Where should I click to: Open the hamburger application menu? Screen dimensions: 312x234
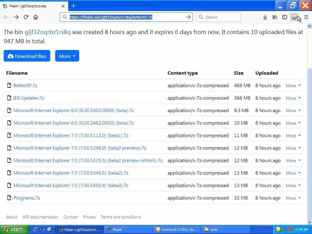click(306, 17)
